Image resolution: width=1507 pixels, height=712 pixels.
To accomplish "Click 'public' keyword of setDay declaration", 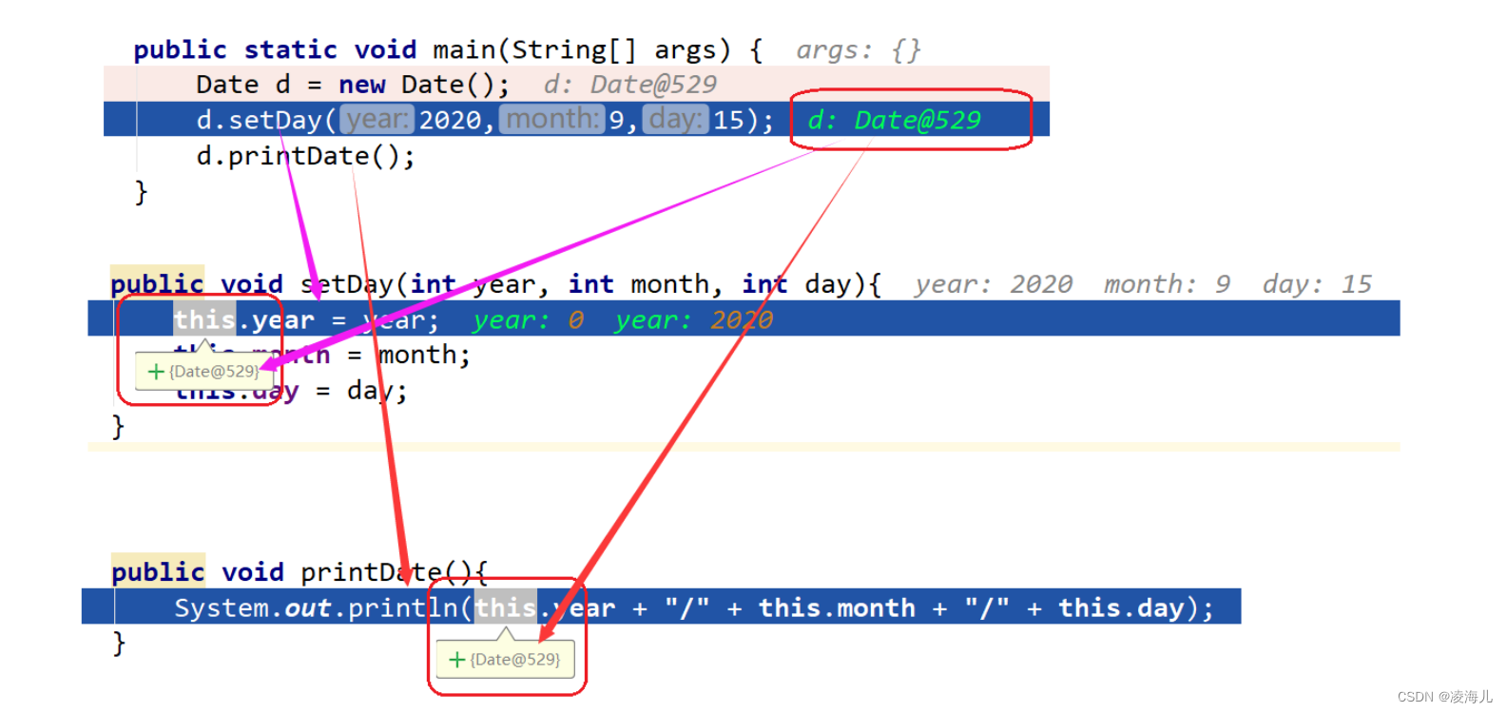I will pos(157,284).
